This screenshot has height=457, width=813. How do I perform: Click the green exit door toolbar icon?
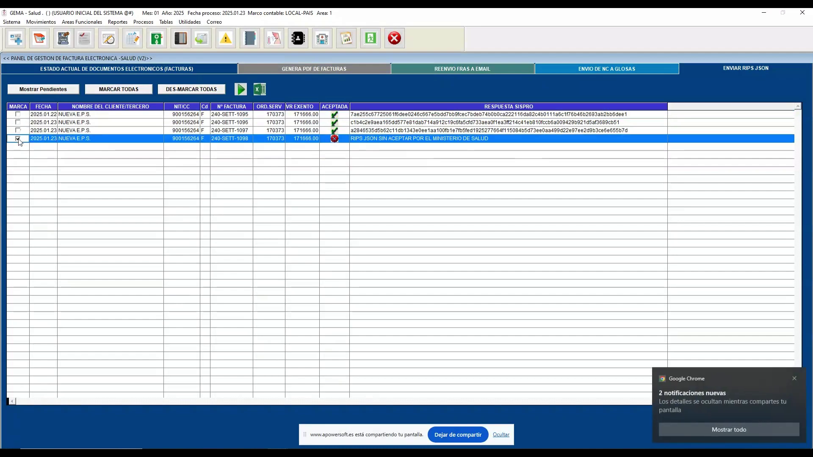click(x=371, y=39)
